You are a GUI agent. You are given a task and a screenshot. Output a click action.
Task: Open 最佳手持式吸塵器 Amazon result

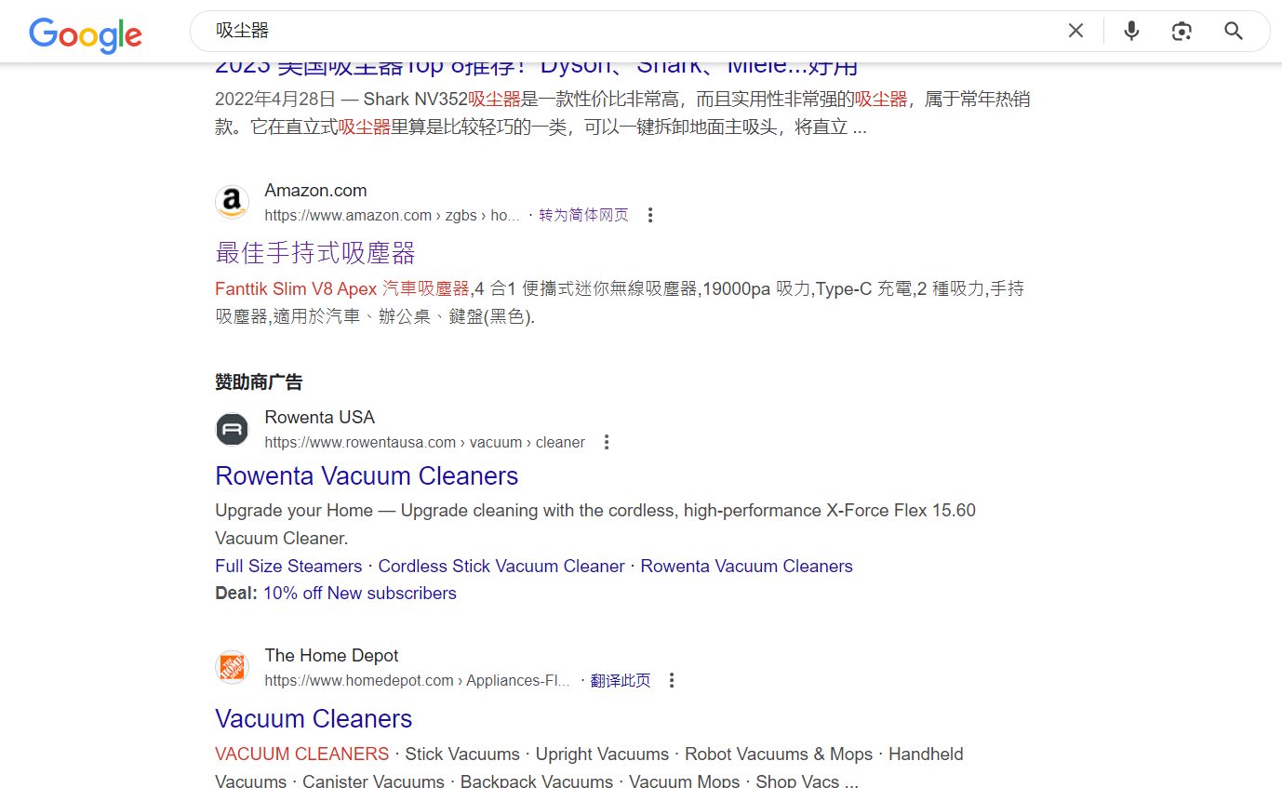point(314,253)
